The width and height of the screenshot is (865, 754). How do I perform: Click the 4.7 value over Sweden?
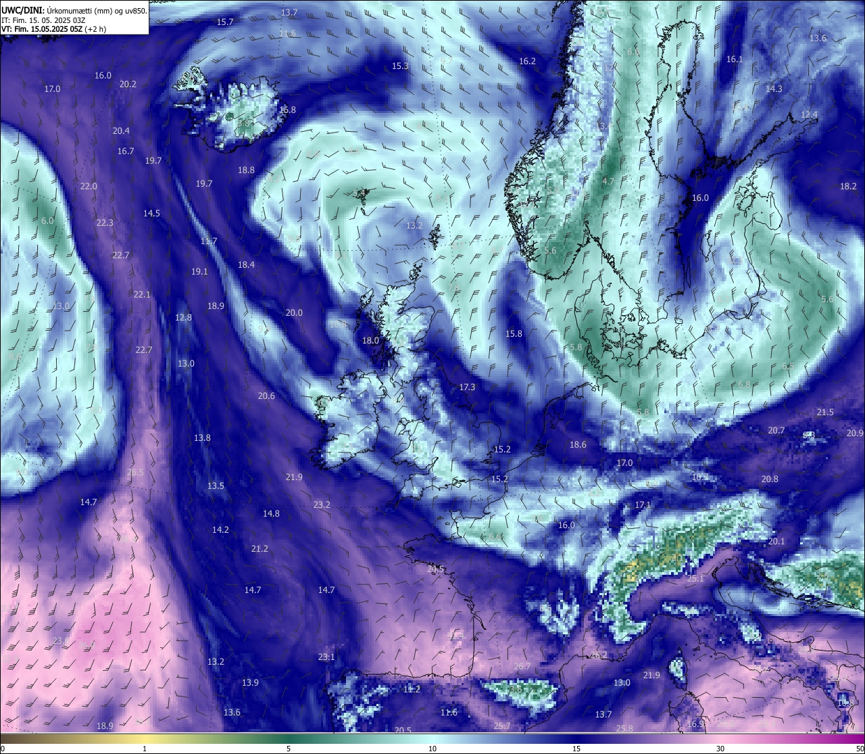click(608, 182)
